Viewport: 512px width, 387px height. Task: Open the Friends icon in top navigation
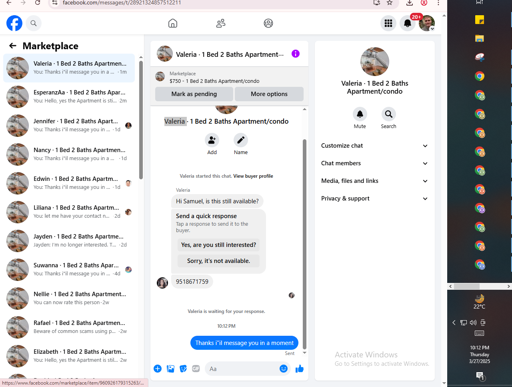click(221, 23)
